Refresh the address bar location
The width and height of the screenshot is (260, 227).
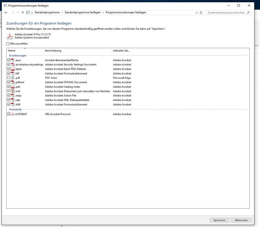tap(201, 13)
